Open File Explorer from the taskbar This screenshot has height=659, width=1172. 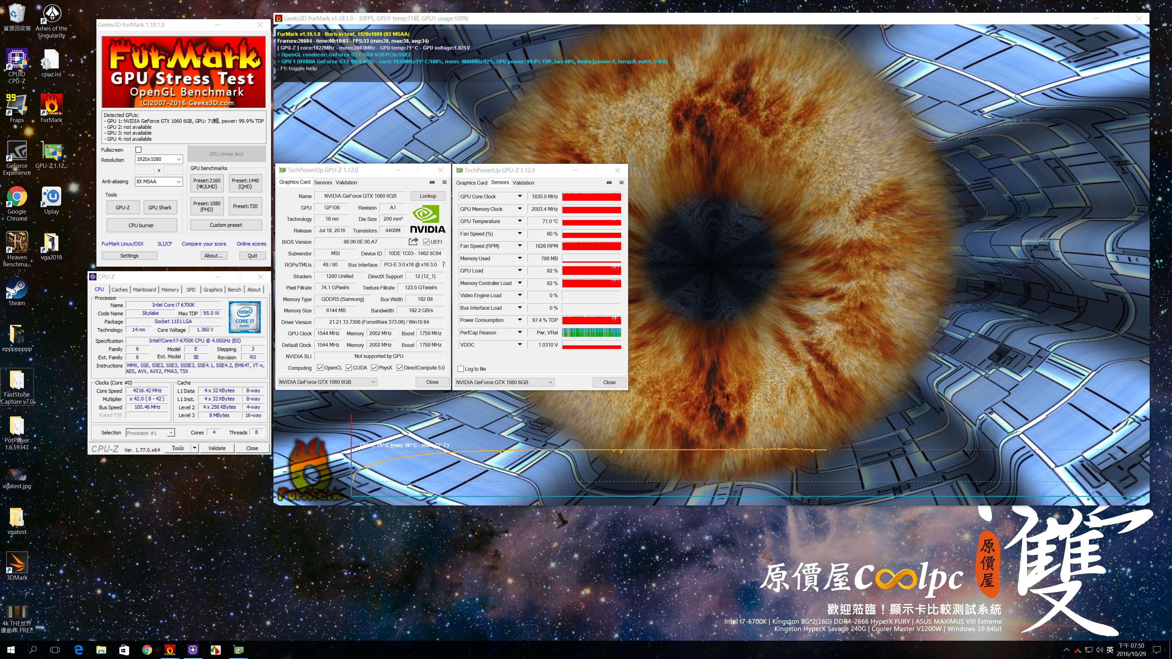coord(101,650)
